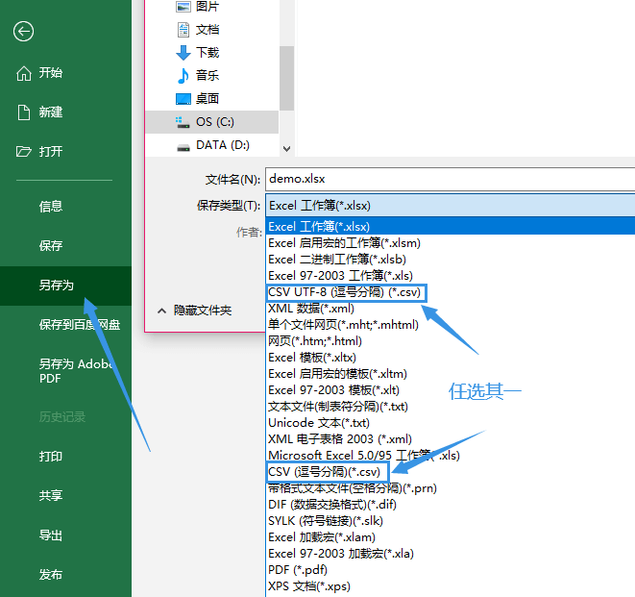Screen dimensions: 635x597
Task: Choose Excel 97-2003 工作簿(*.xls)
Action: [x=340, y=276]
